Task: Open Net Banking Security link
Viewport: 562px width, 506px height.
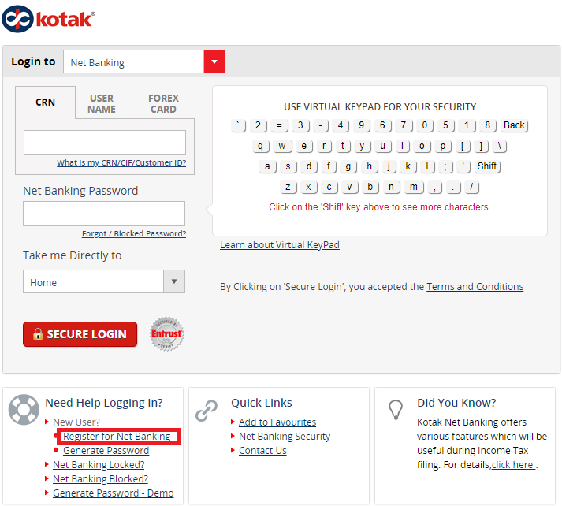Action: coord(285,437)
